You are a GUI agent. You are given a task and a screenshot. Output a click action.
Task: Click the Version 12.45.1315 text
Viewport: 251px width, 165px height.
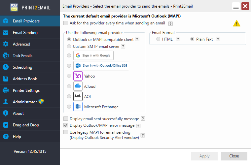click(x=30, y=151)
